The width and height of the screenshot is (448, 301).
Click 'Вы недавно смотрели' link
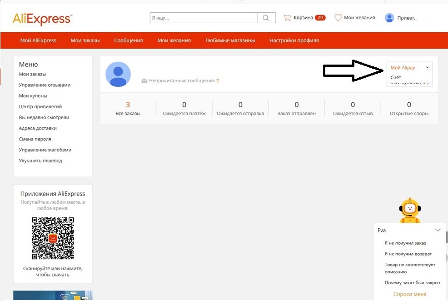44,117
